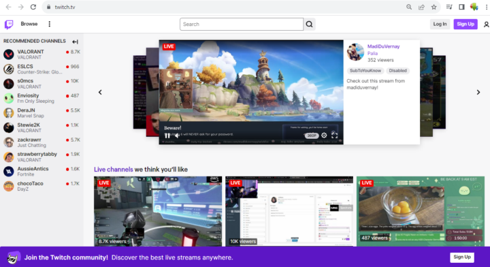Open the 10K viewers stream thumbnail

click(x=289, y=211)
